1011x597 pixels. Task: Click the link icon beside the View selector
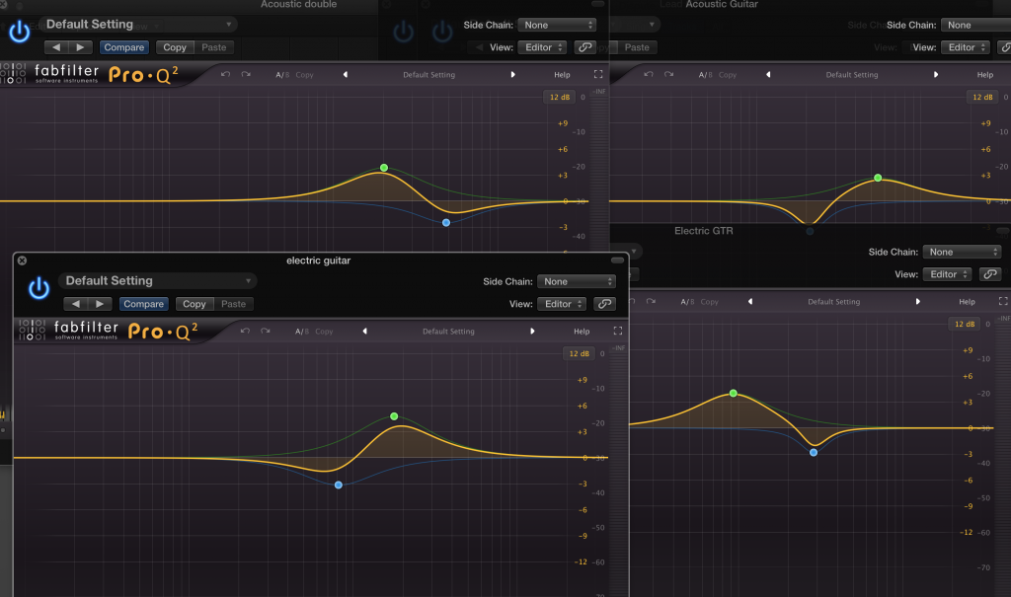point(603,304)
